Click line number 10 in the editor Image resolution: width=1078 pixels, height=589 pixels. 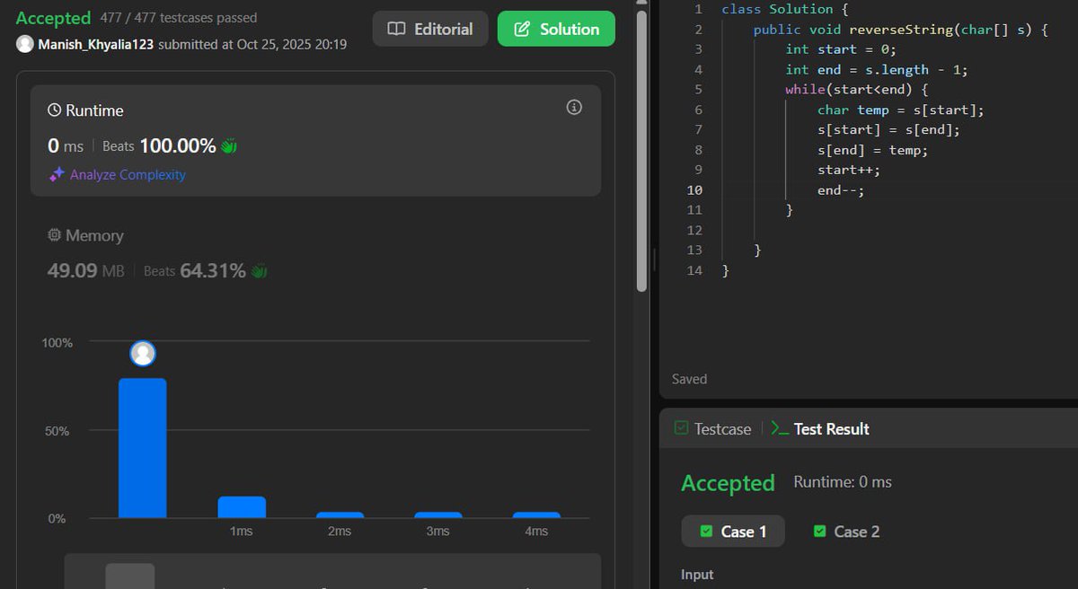tap(694, 189)
